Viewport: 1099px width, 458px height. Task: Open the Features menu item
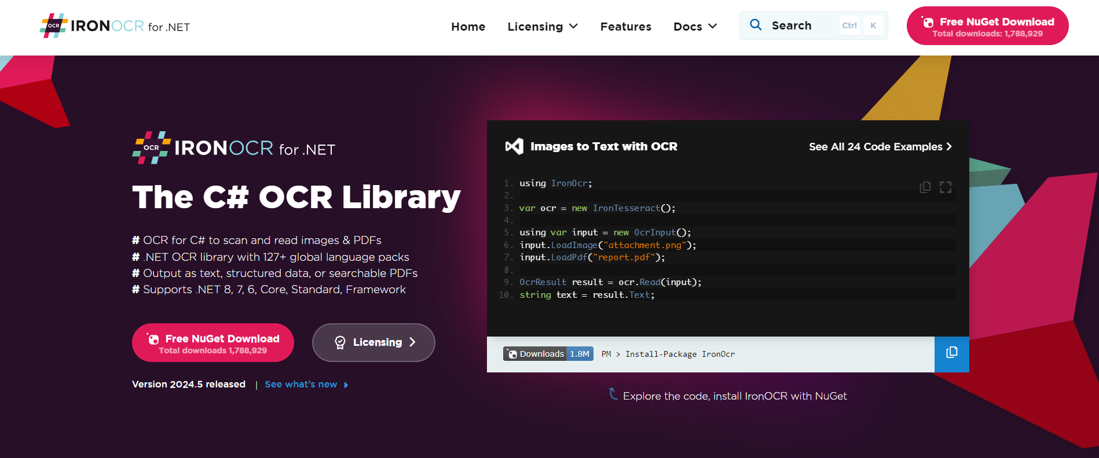(625, 27)
